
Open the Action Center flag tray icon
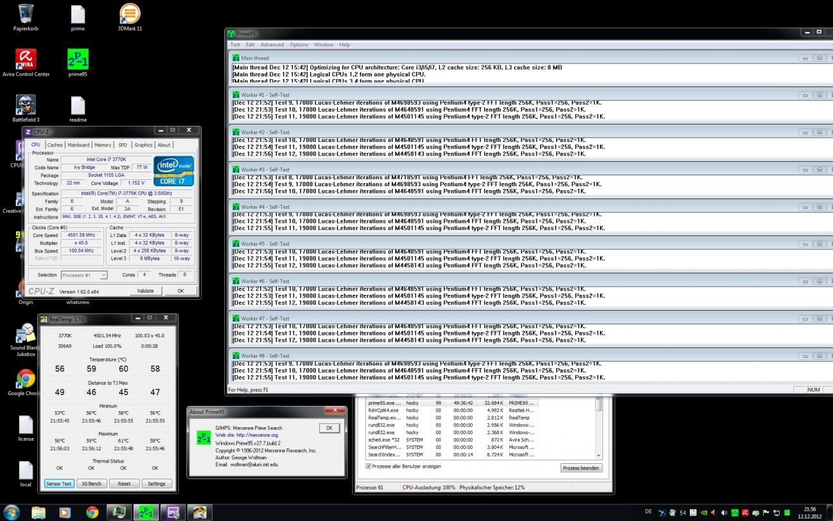(x=766, y=512)
